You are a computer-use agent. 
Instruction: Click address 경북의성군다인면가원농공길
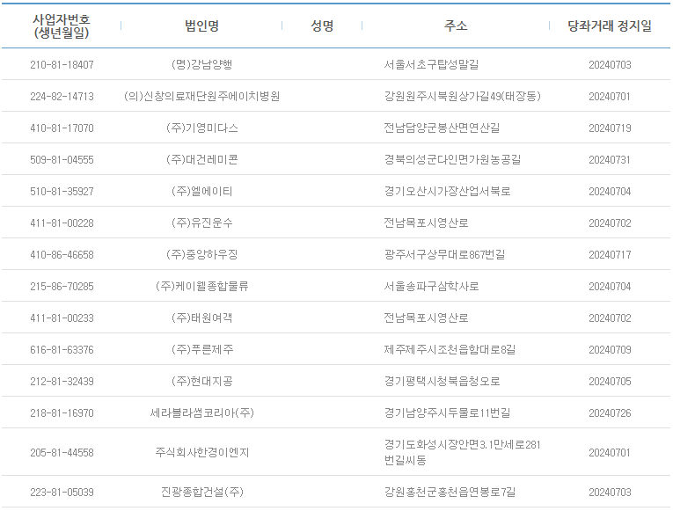pyautogui.click(x=452, y=160)
